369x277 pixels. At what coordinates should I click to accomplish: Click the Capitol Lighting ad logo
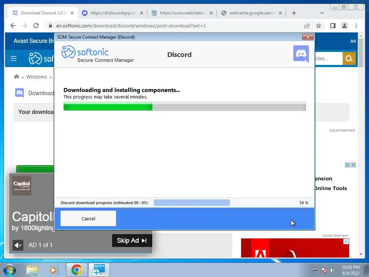point(22,186)
